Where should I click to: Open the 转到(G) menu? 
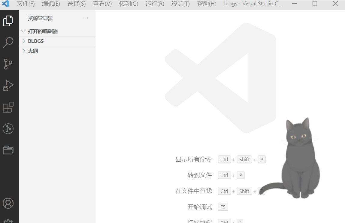129,4
